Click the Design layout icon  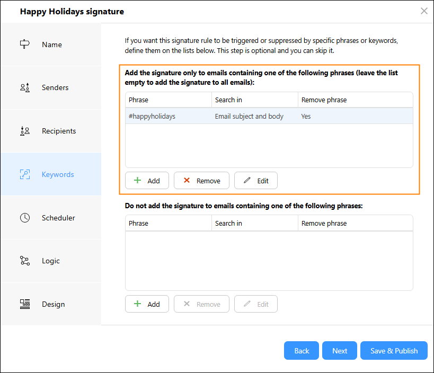(x=24, y=304)
